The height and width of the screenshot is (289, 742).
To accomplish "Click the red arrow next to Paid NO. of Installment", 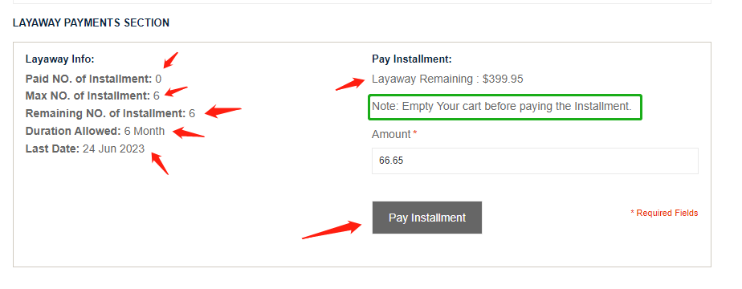I will [x=170, y=59].
